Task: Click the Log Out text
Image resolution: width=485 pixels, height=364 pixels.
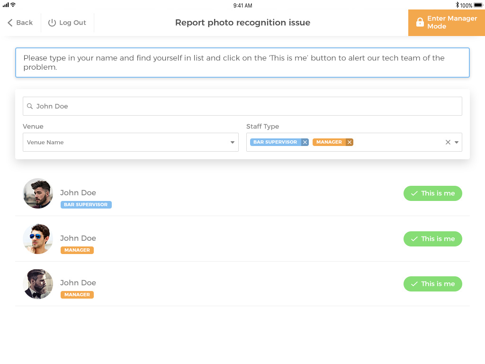Action: click(72, 23)
